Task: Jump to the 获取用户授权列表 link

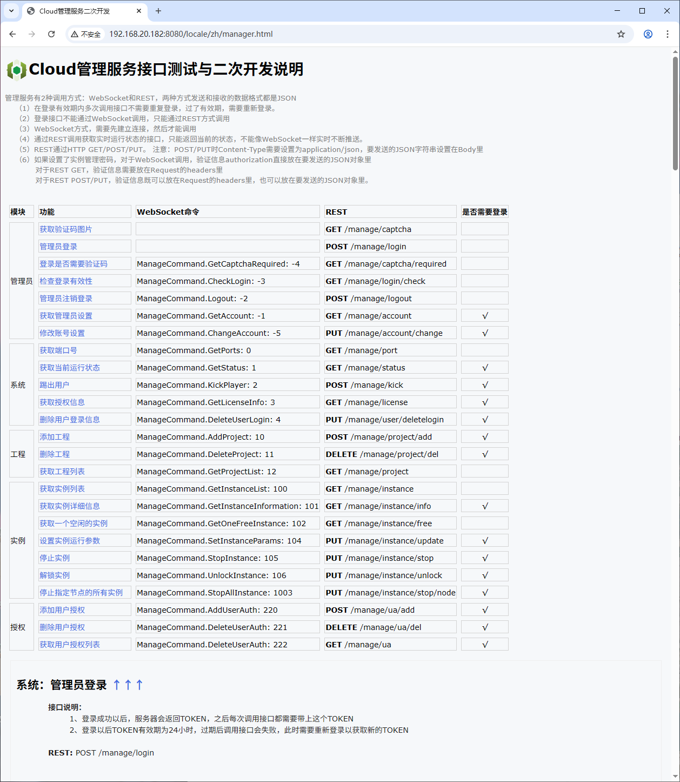Action: 70,645
